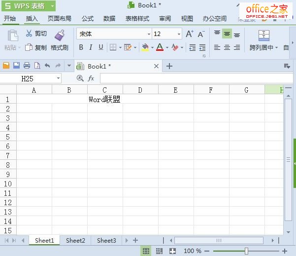296x256 pixels.
Task: Click the Copy icon
Action: click(29, 47)
